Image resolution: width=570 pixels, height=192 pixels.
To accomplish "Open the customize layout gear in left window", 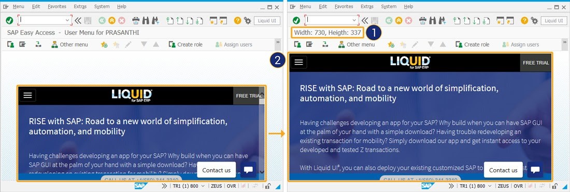I will pos(247,20).
